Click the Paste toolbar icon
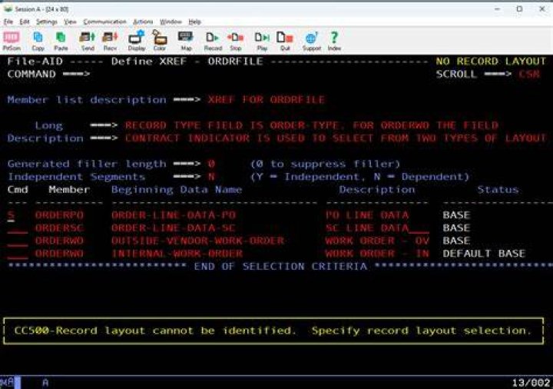This screenshot has width=553, height=389. tap(61, 41)
